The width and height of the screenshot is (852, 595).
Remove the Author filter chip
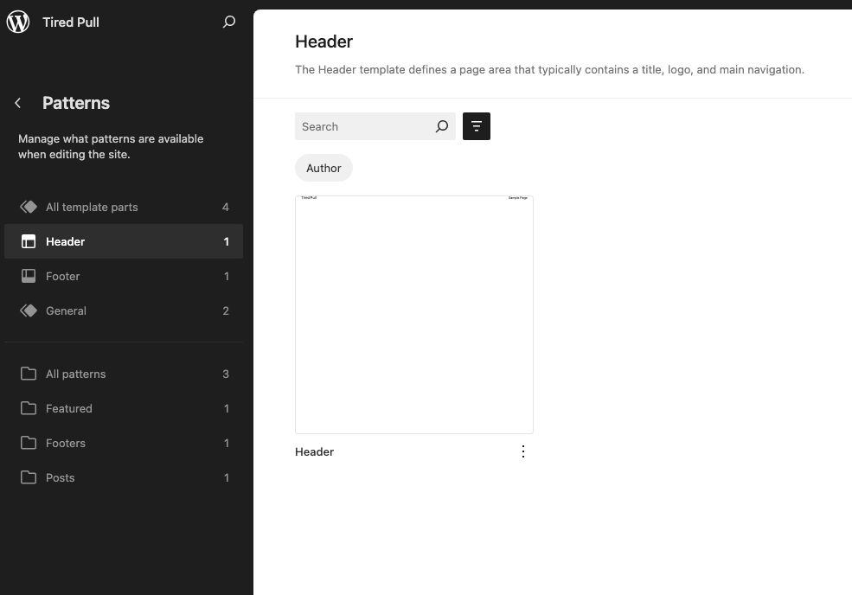pyautogui.click(x=324, y=168)
